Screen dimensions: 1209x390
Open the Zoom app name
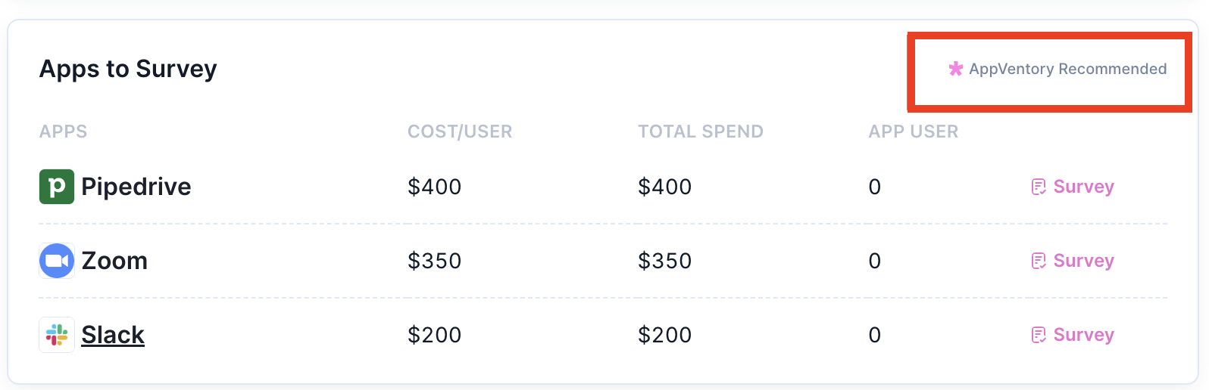[114, 261]
